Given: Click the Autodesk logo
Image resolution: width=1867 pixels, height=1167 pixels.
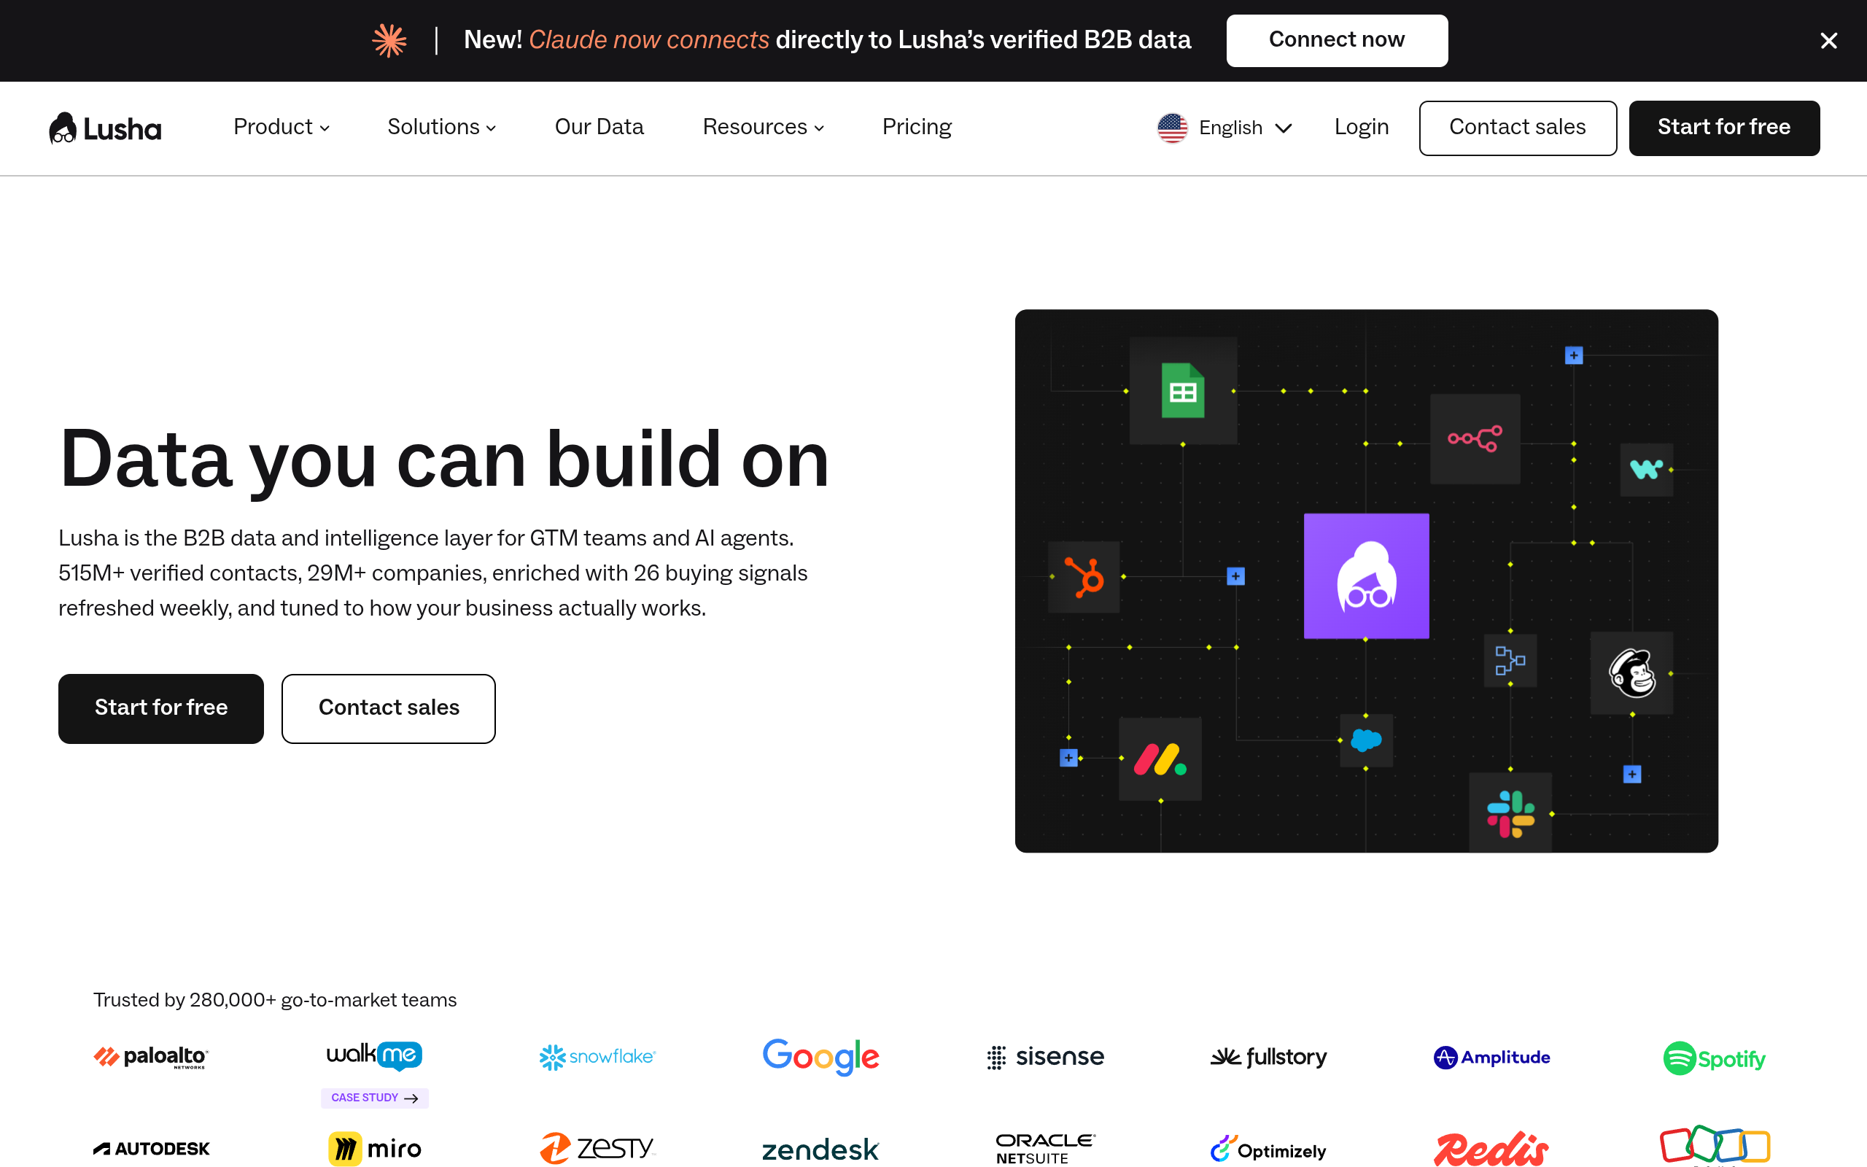Looking at the screenshot, I should (x=151, y=1149).
